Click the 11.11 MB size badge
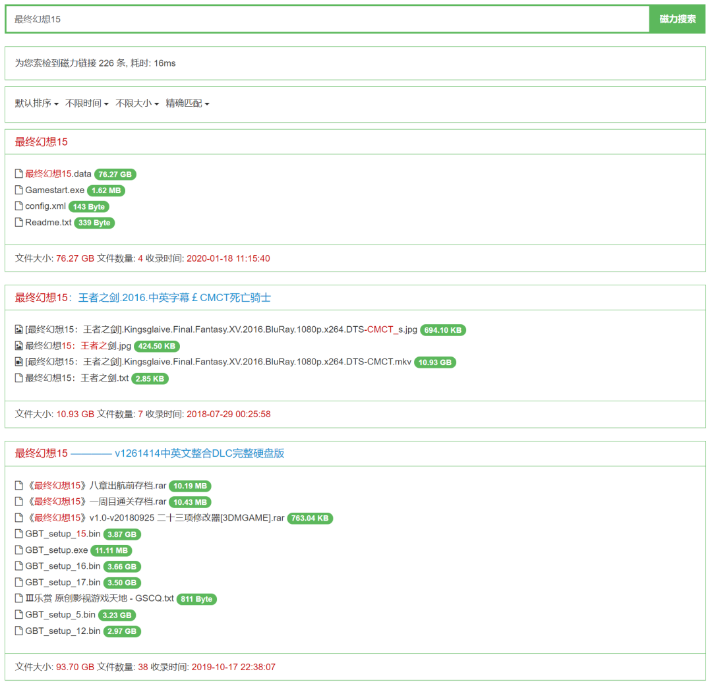 tap(111, 550)
